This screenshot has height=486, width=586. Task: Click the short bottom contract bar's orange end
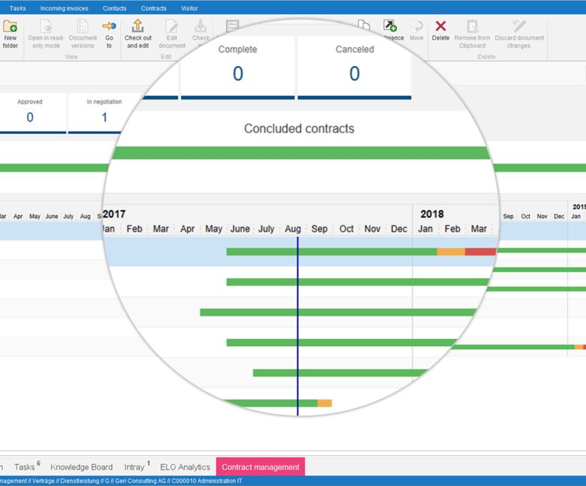click(324, 403)
